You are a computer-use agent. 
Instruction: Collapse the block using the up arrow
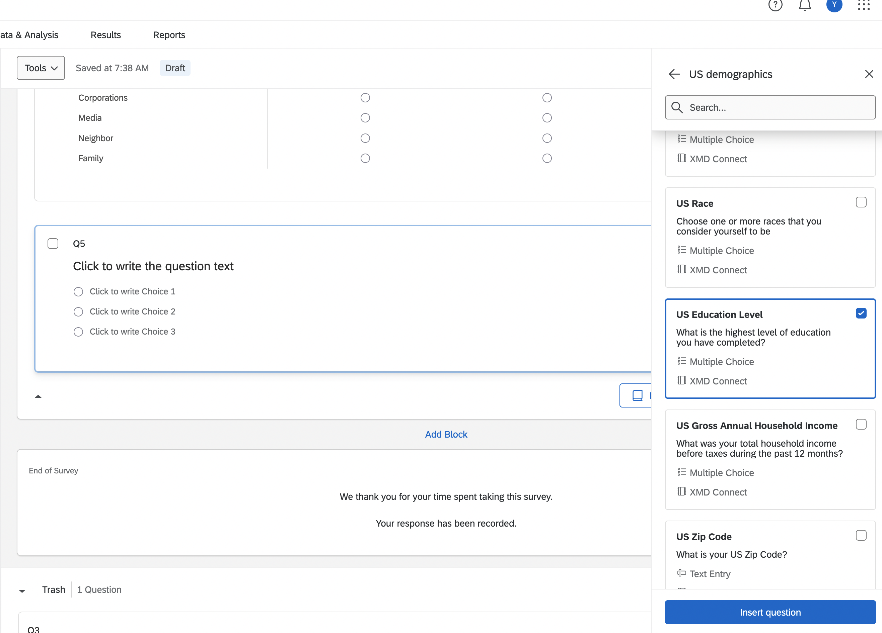pyautogui.click(x=38, y=396)
